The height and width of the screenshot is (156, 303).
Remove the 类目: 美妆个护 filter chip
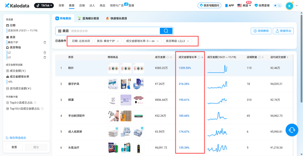tap(118, 41)
